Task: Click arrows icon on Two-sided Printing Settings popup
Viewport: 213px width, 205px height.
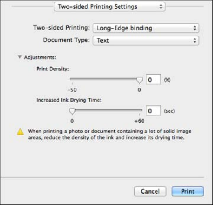Action: [161, 7]
